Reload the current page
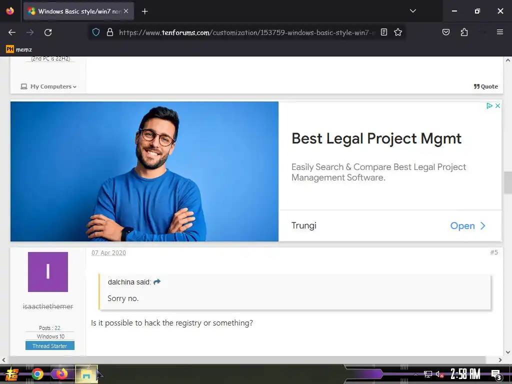This screenshot has width=512, height=384. (48, 32)
